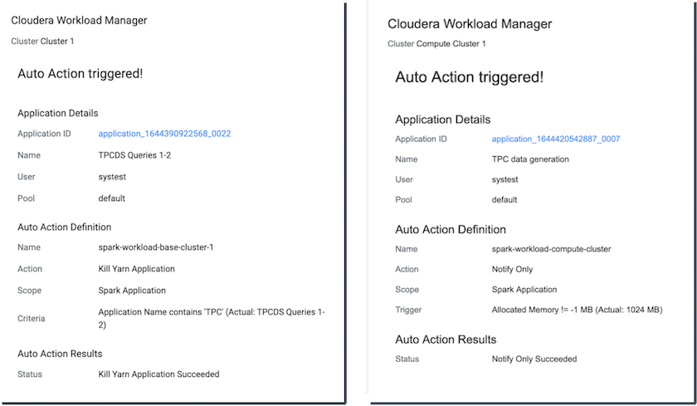
Task: Click 'default' pool value in right email
Action: click(504, 199)
